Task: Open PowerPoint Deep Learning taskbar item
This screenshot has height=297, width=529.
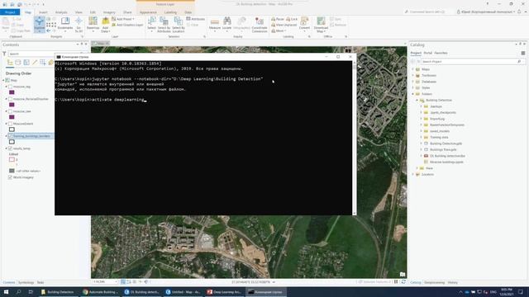Action: point(224,292)
